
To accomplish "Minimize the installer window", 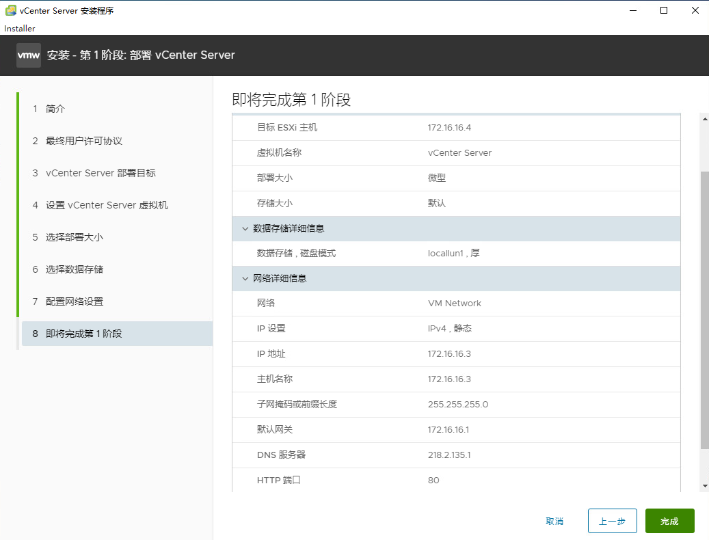I will pyautogui.click(x=633, y=10).
